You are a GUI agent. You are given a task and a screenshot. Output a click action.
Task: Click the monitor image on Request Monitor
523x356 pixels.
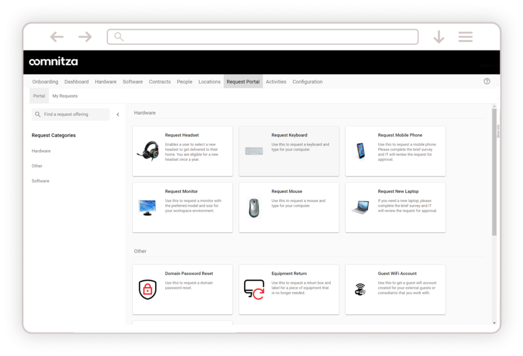148,208
